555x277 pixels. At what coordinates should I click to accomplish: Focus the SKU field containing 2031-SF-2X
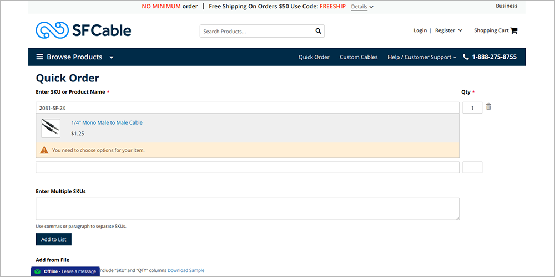click(248, 108)
